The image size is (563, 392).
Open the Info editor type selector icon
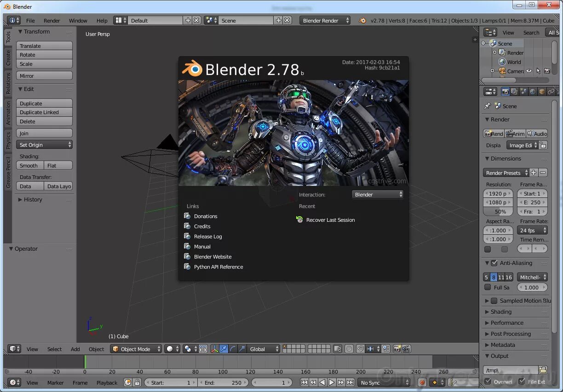[13, 20]
